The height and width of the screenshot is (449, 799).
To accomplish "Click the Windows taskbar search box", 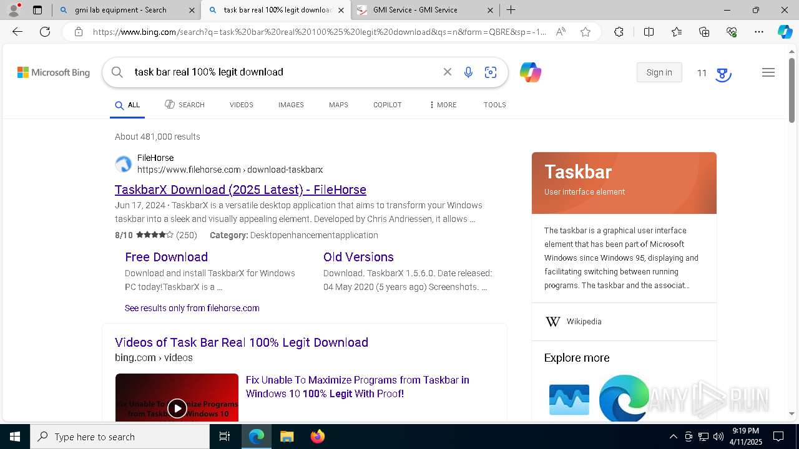I will [120, 437].
